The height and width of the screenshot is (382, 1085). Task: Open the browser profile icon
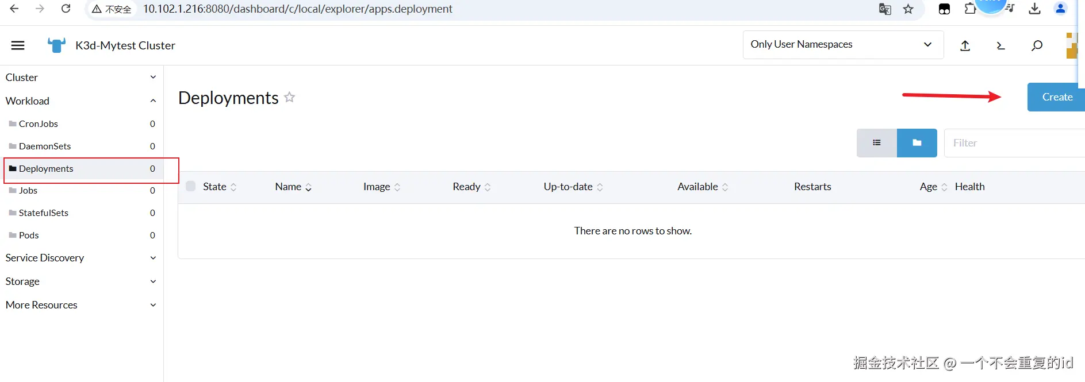1061,9
